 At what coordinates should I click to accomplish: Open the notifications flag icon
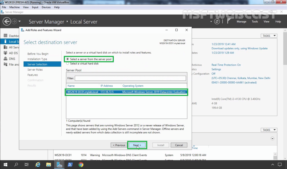[x=229, y=21]
